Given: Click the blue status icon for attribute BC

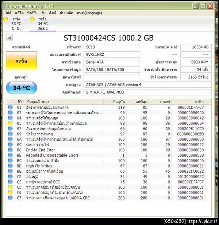Looking at the screenshot, I should (10, 161).
